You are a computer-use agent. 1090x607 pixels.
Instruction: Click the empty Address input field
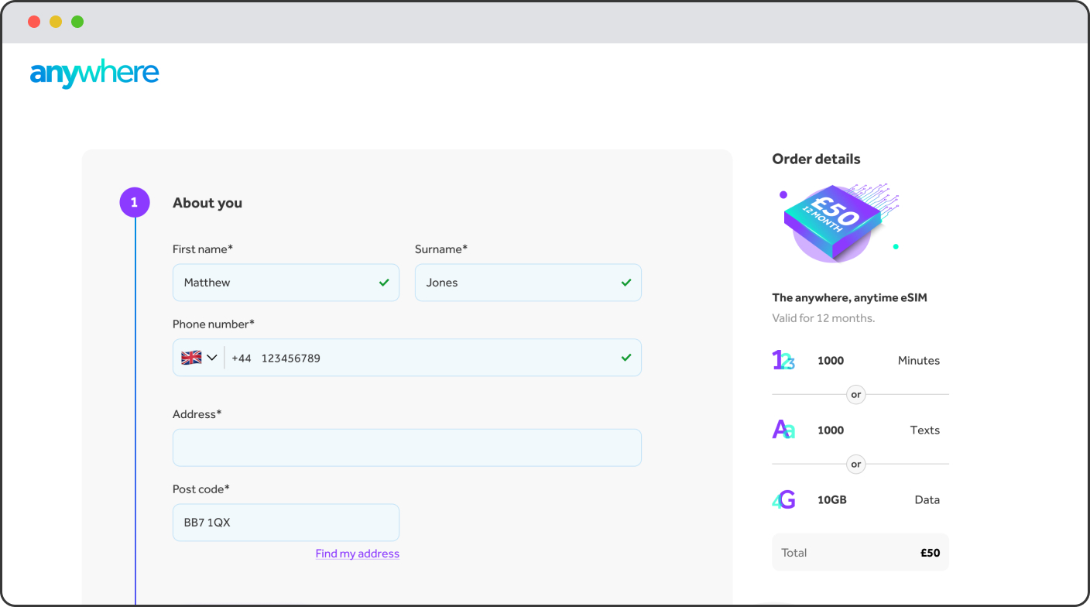tap(407, 448)
